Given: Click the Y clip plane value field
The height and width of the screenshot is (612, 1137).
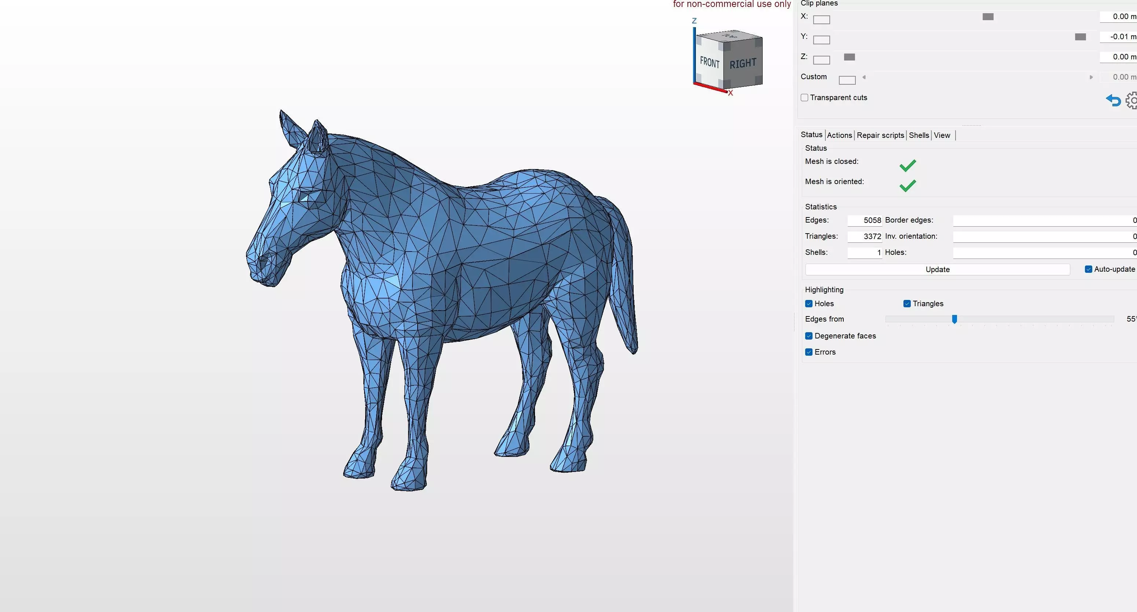Looking at the screenshot, I should click(x=1118, y=37).
